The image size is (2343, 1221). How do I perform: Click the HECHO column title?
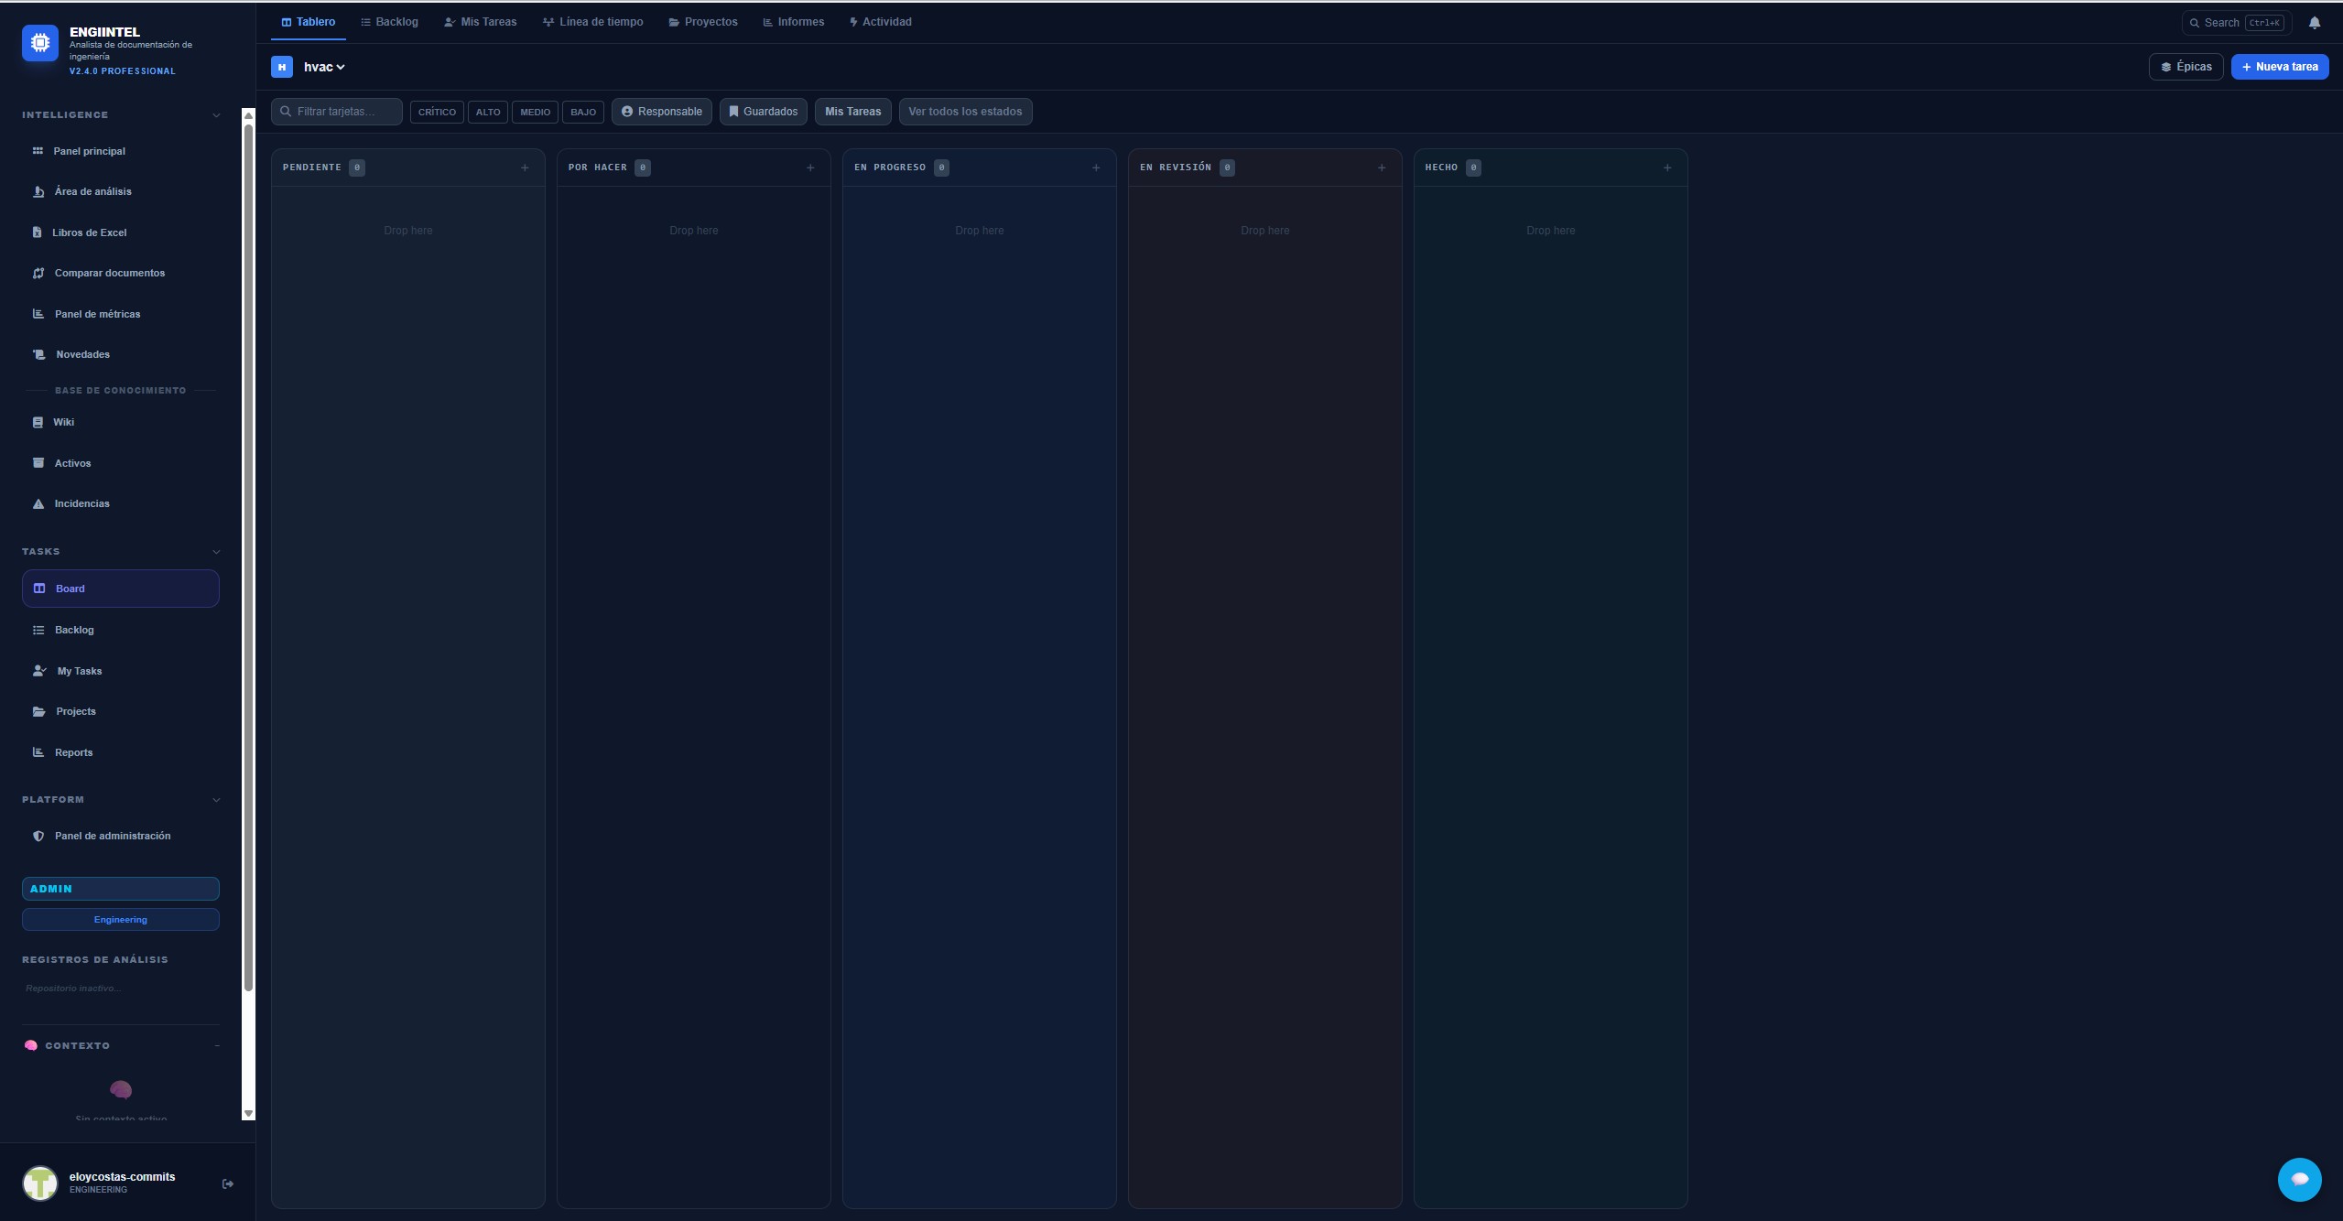(x=1441, y=167)
